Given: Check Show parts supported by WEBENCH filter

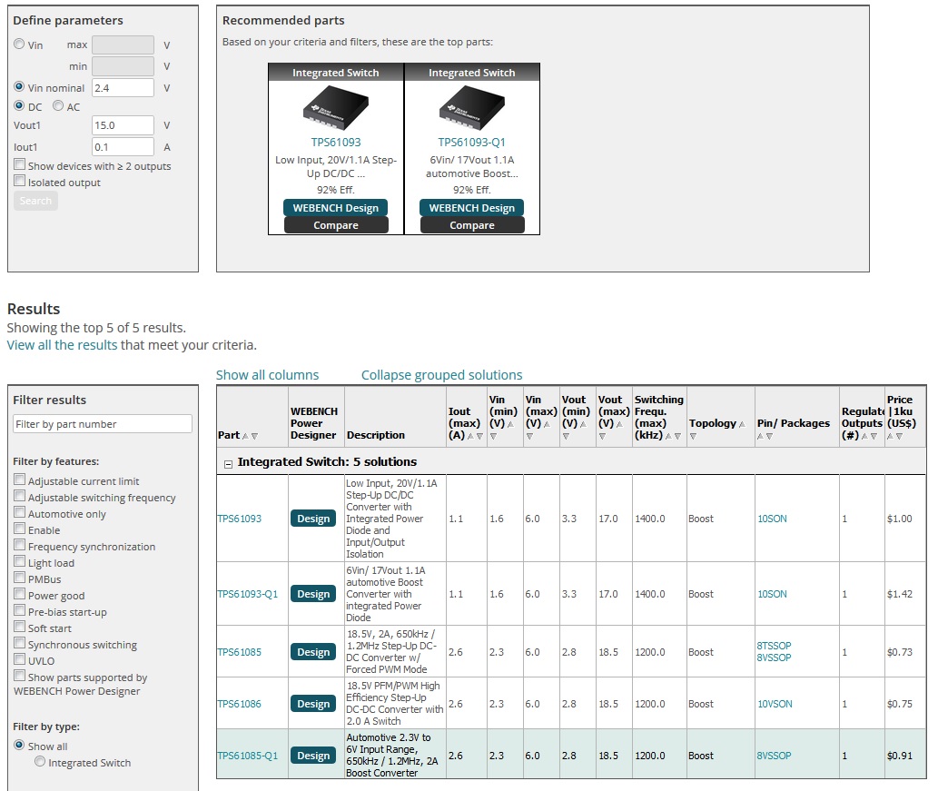Looking at the screenshot, I should click(20, 676).
